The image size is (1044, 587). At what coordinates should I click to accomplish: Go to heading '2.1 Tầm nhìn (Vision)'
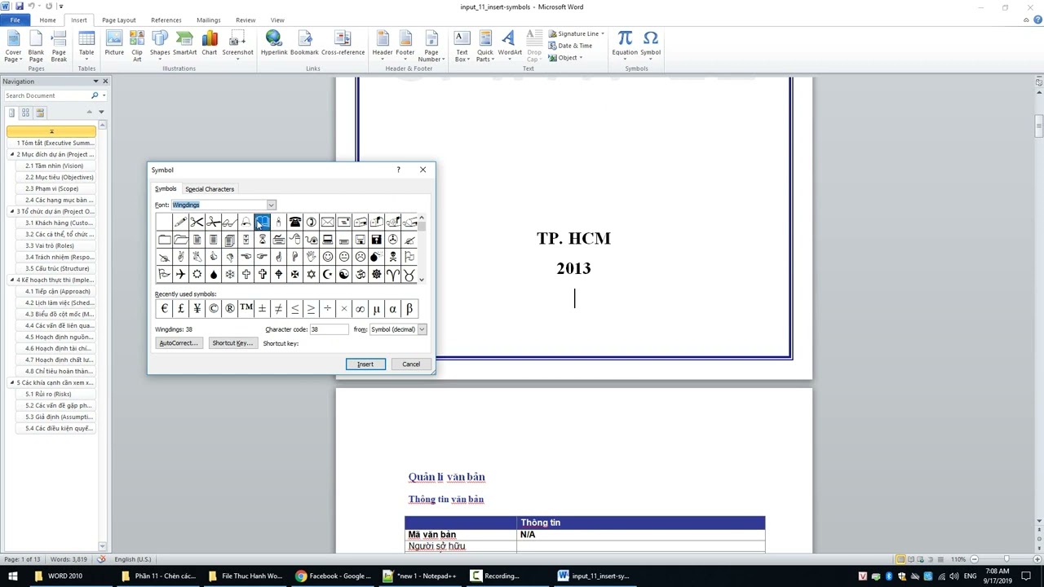(54, 166)
